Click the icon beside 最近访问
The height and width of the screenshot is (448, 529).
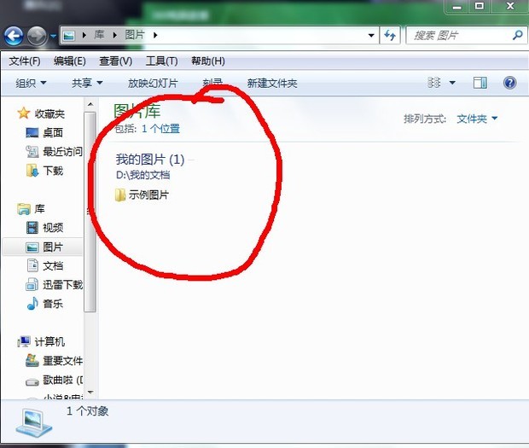(x=32, y=152)
